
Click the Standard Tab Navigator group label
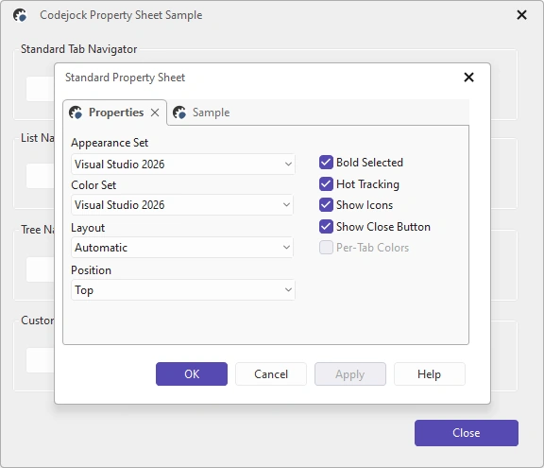78,49
